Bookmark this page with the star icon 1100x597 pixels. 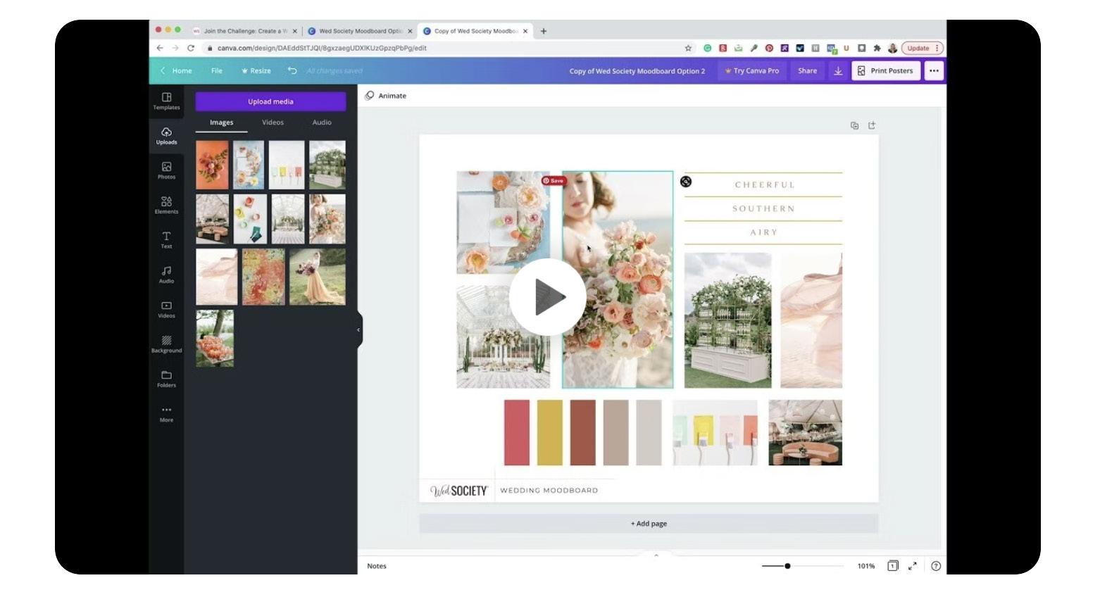coord(688,48)
